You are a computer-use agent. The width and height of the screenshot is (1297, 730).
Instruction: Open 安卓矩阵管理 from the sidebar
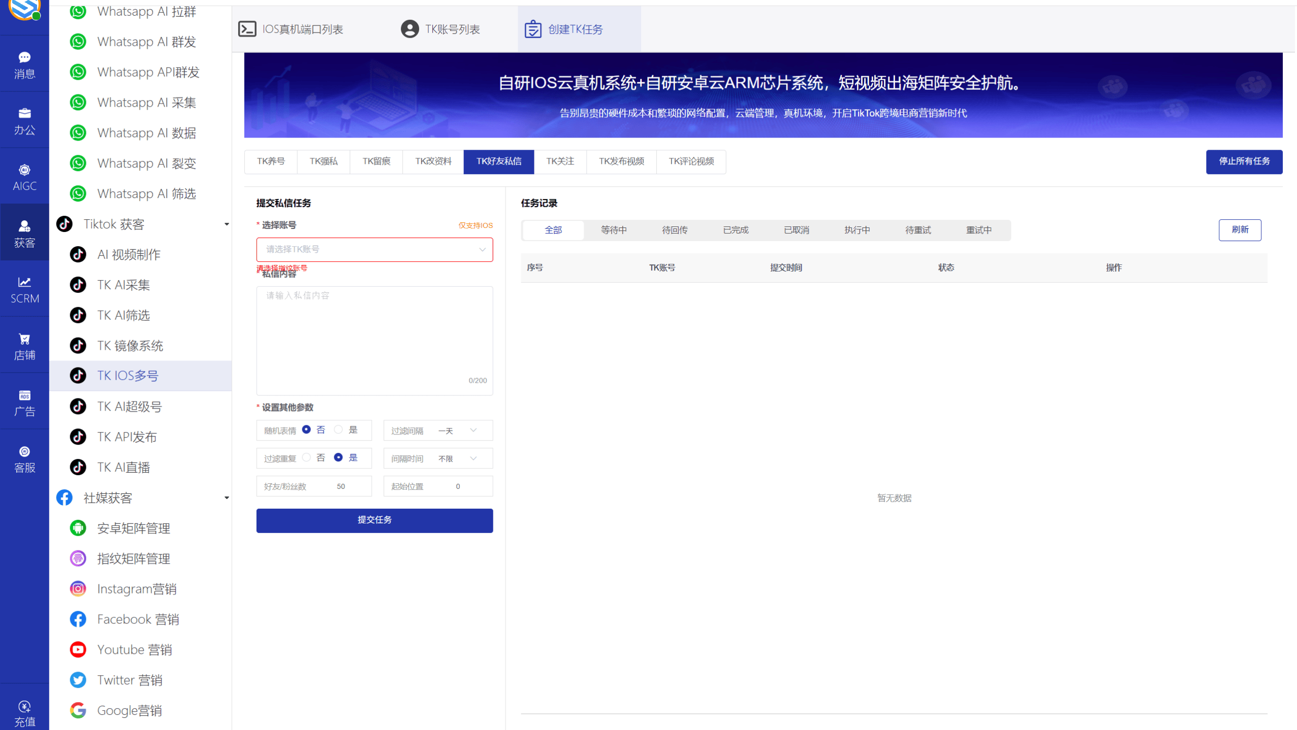[x=134, y=528]
